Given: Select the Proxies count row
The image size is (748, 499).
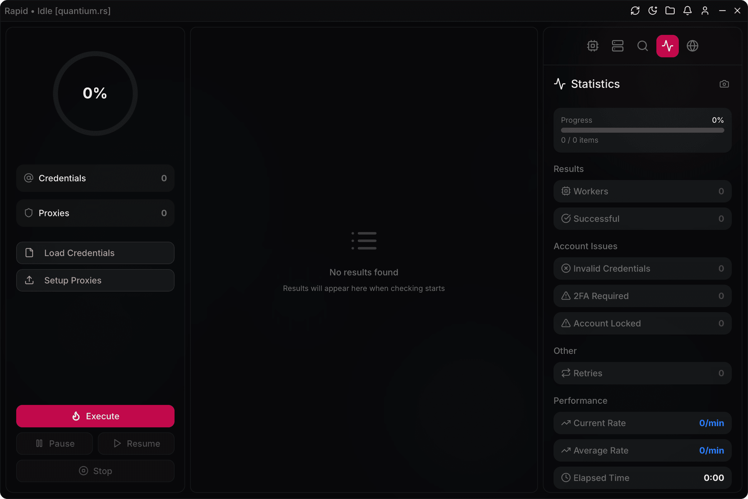Looking at the screenshot, I should pyautogui.click(x=95, y=213).
